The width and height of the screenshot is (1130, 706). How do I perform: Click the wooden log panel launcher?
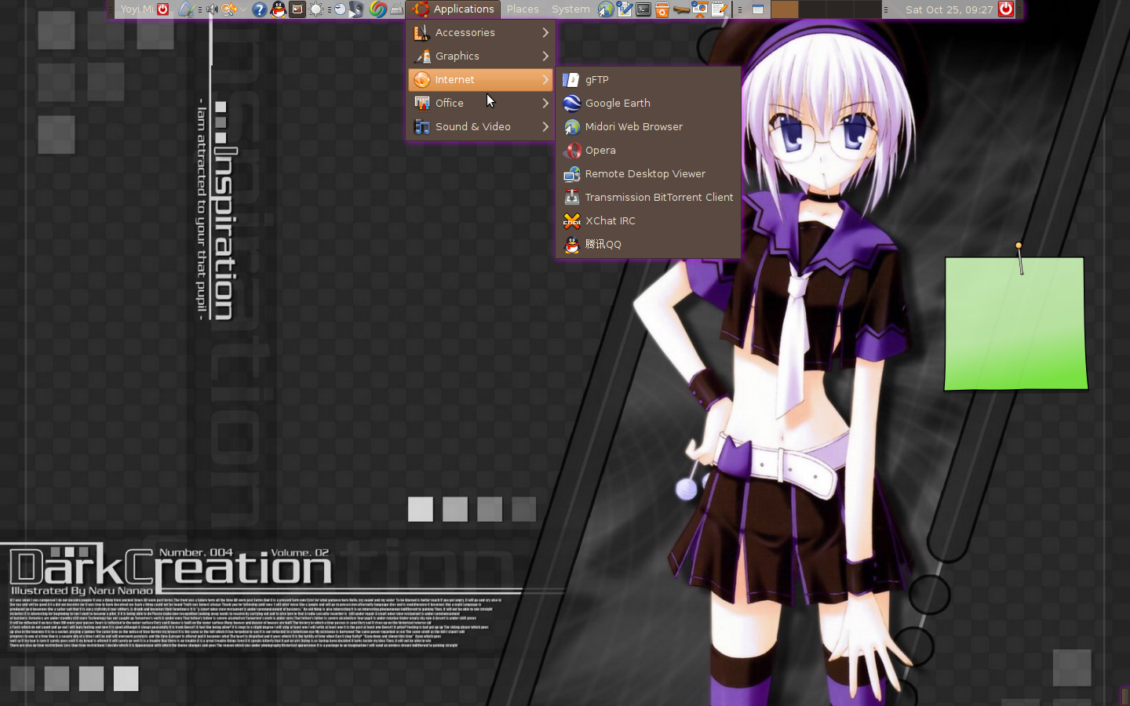pyautogui.click(x=681, y=9)
